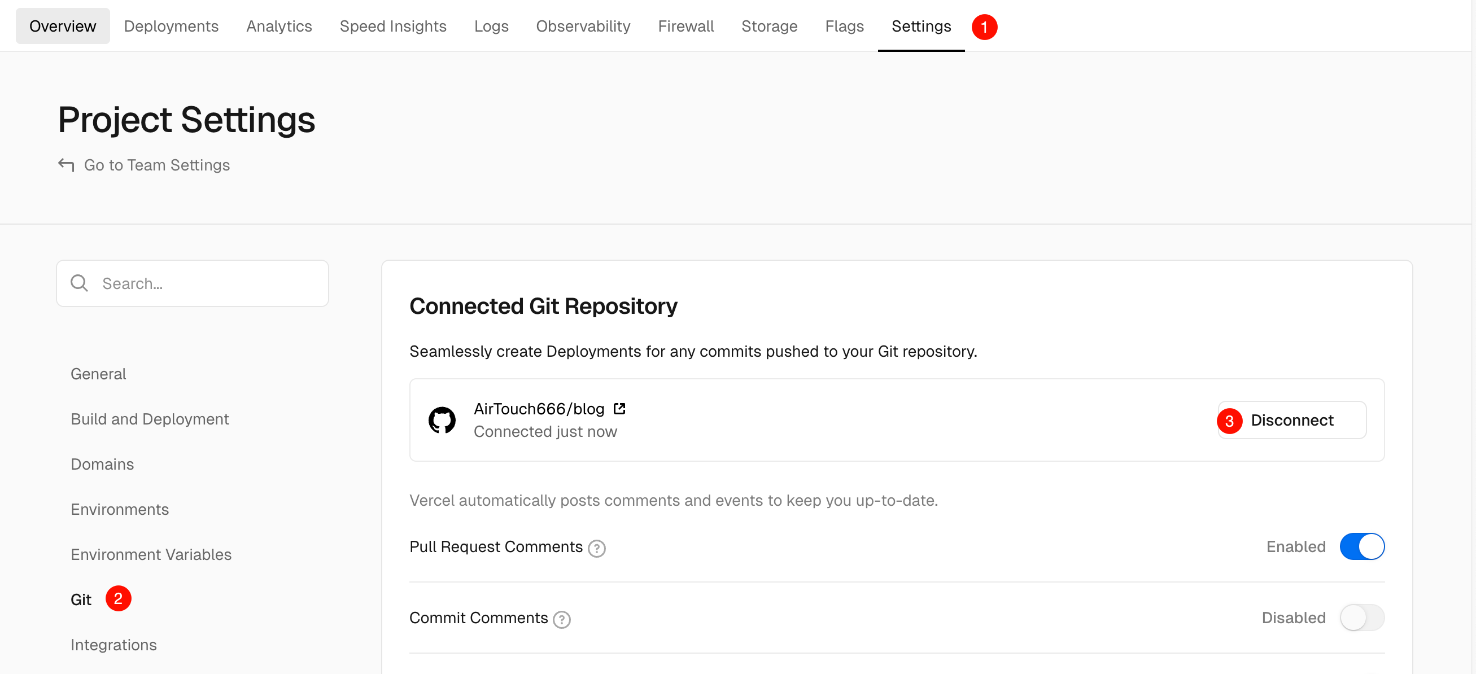Image resolution: width=1476 pixels, height=674 pixels.
Task: Open the Flags tab
Action: tap(844, 27)
